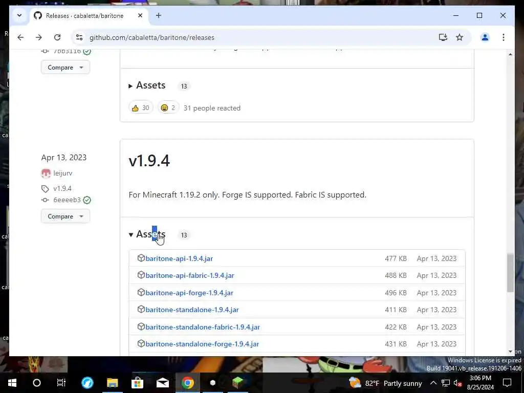The width and height of the screenshot is (524, 393).
Task: Open Cortana search circle on taskbar
Action: [x=37, y=383]
